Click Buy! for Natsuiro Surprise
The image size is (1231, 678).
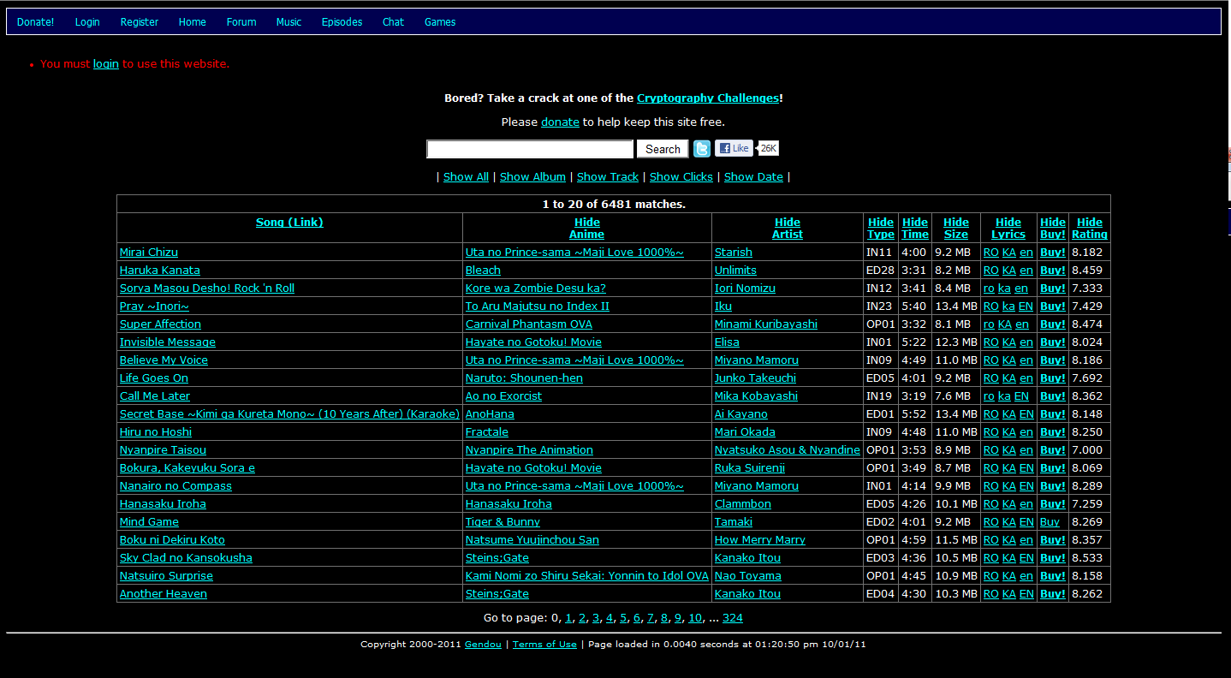tap(1053, 576)
